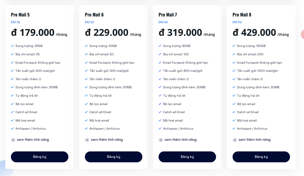Click checkmark icon beside Địa chỉ email: 50
This screenshot has width=304, height=176.
coord(86,54)
